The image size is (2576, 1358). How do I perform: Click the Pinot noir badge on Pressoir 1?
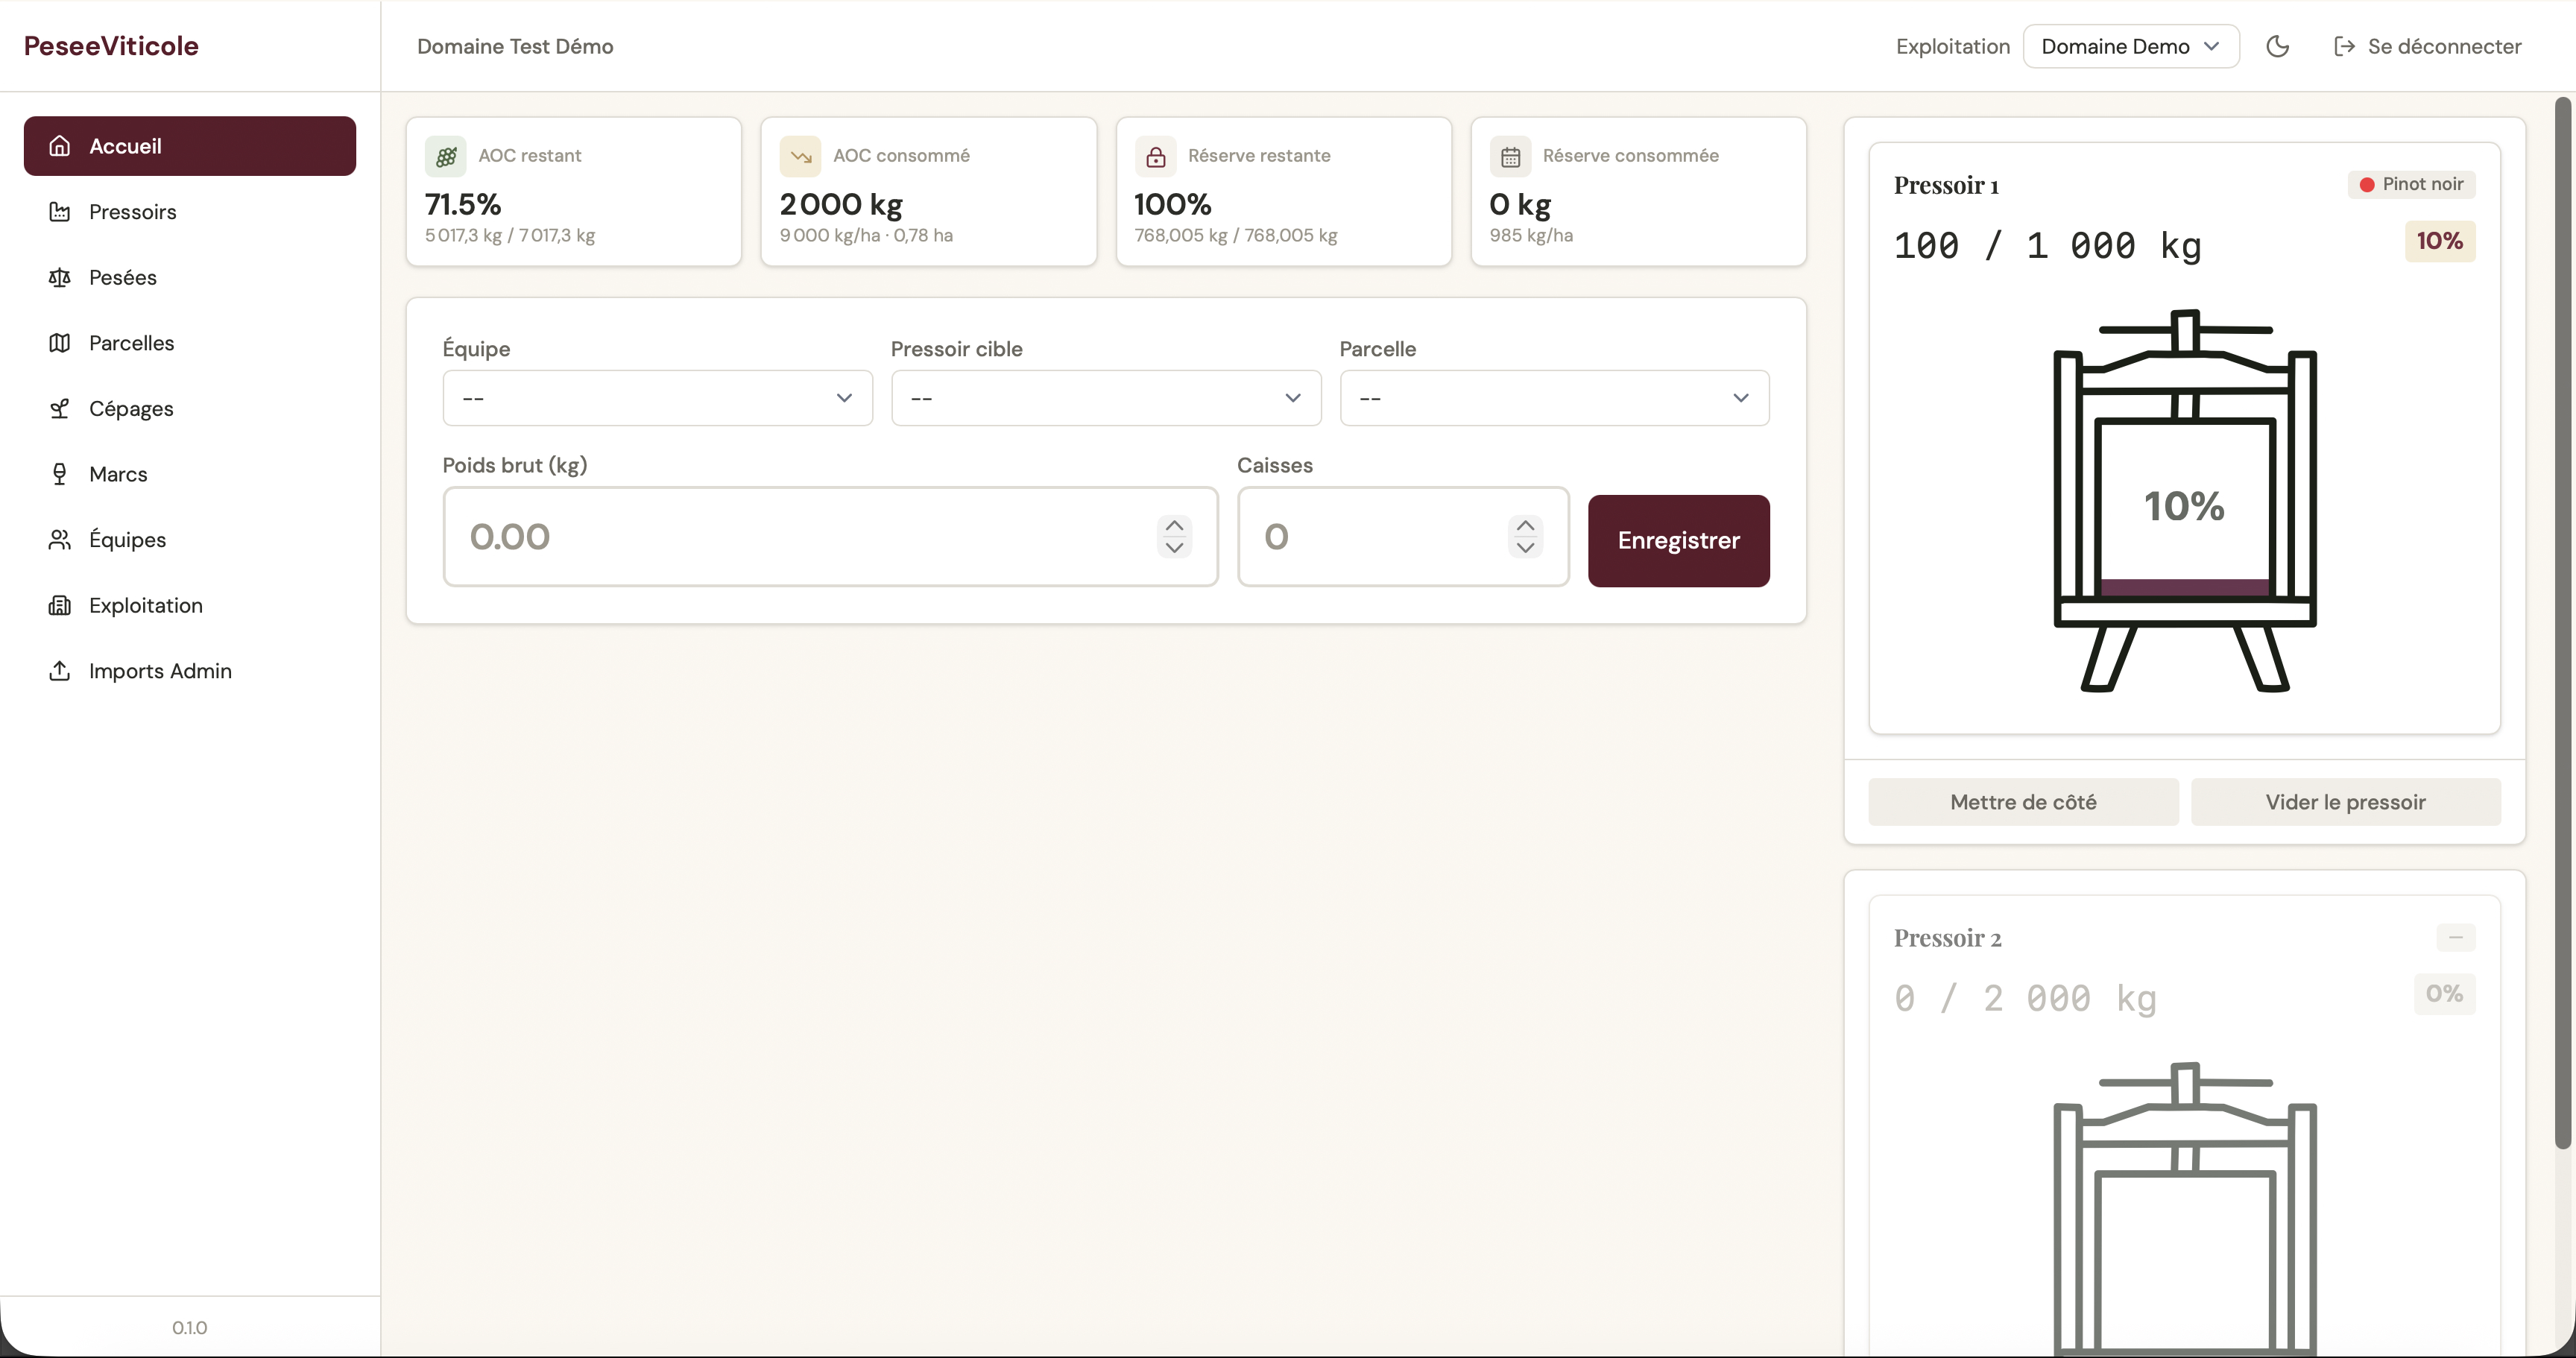(x=2411, y=184)
